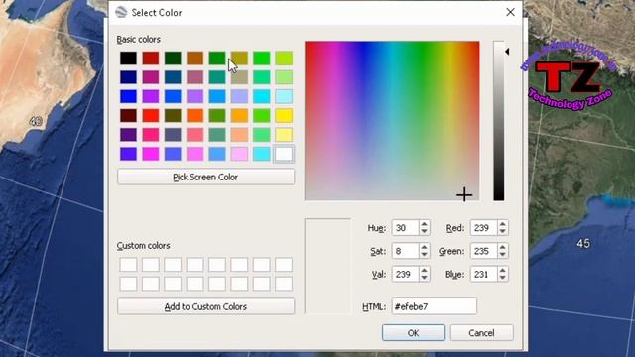Click in the hue-saturation color spectrum field

[392, 121]
